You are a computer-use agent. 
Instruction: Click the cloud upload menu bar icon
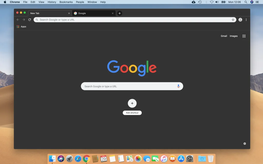click(194, 2)
